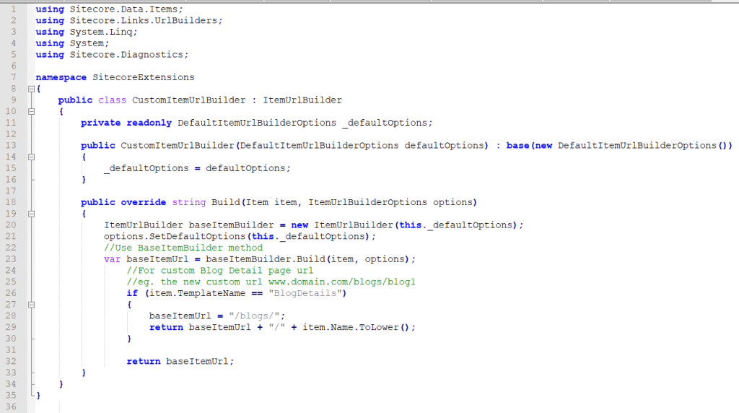This screenshot has height=413, width=739.
Task: Click the readonly keyword on line 11
Action: (149, 123)
